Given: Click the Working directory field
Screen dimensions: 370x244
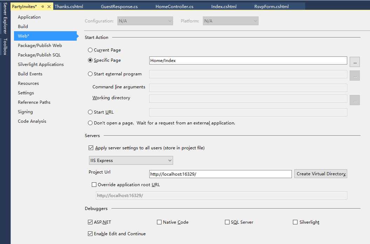Looking at the screenshot, I should pos(248,99).
